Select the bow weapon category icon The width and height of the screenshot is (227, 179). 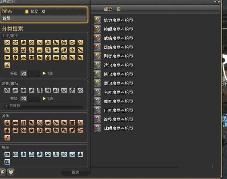[80, 43]
